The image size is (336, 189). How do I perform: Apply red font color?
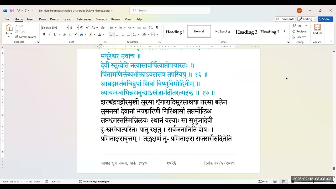(x=99, y=35)
